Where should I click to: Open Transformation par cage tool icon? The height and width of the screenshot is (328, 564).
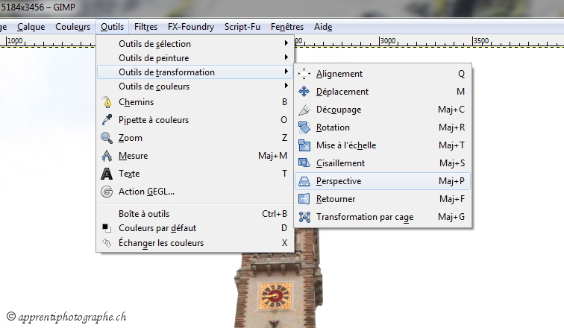click(x=304, y=217)
